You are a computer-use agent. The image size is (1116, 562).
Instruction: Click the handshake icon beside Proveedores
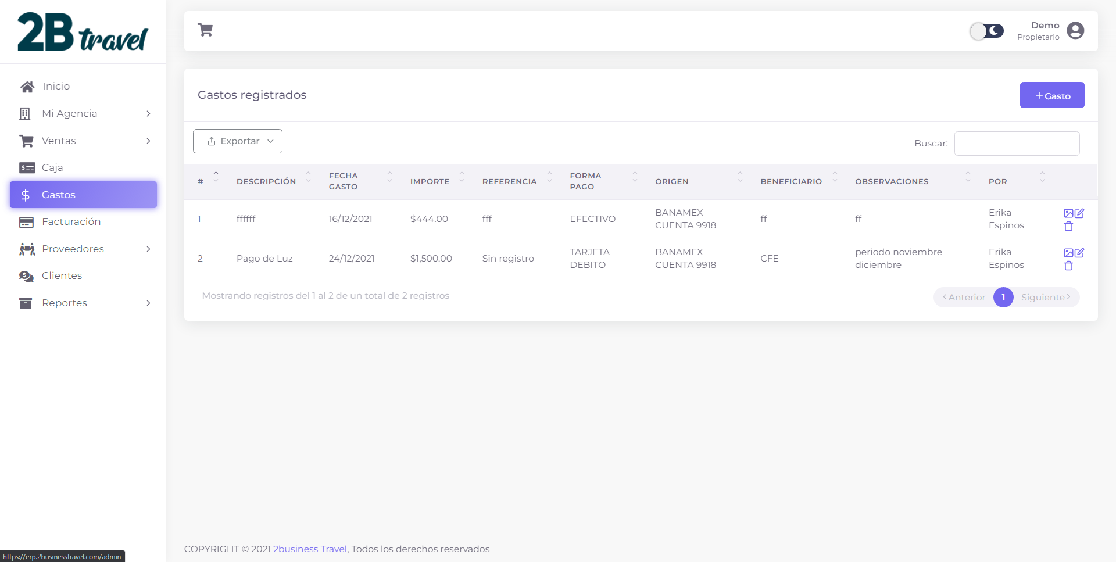point(27,249)
